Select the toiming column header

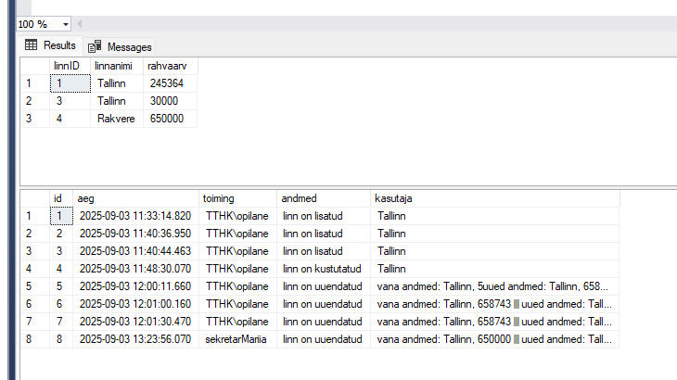tap(237, 198)
